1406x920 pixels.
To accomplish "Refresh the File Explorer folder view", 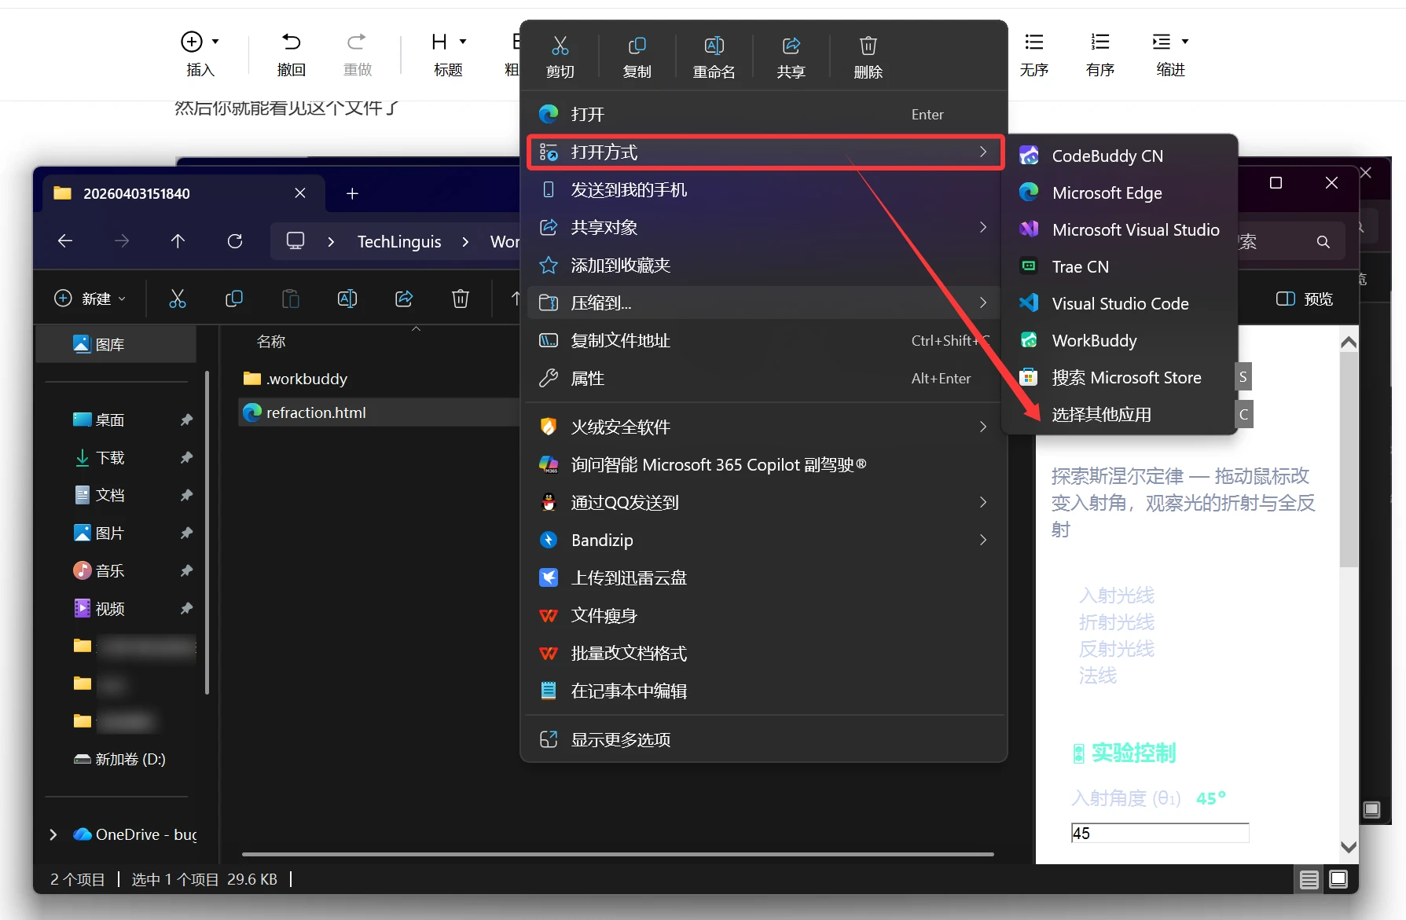I will (234, 241).
